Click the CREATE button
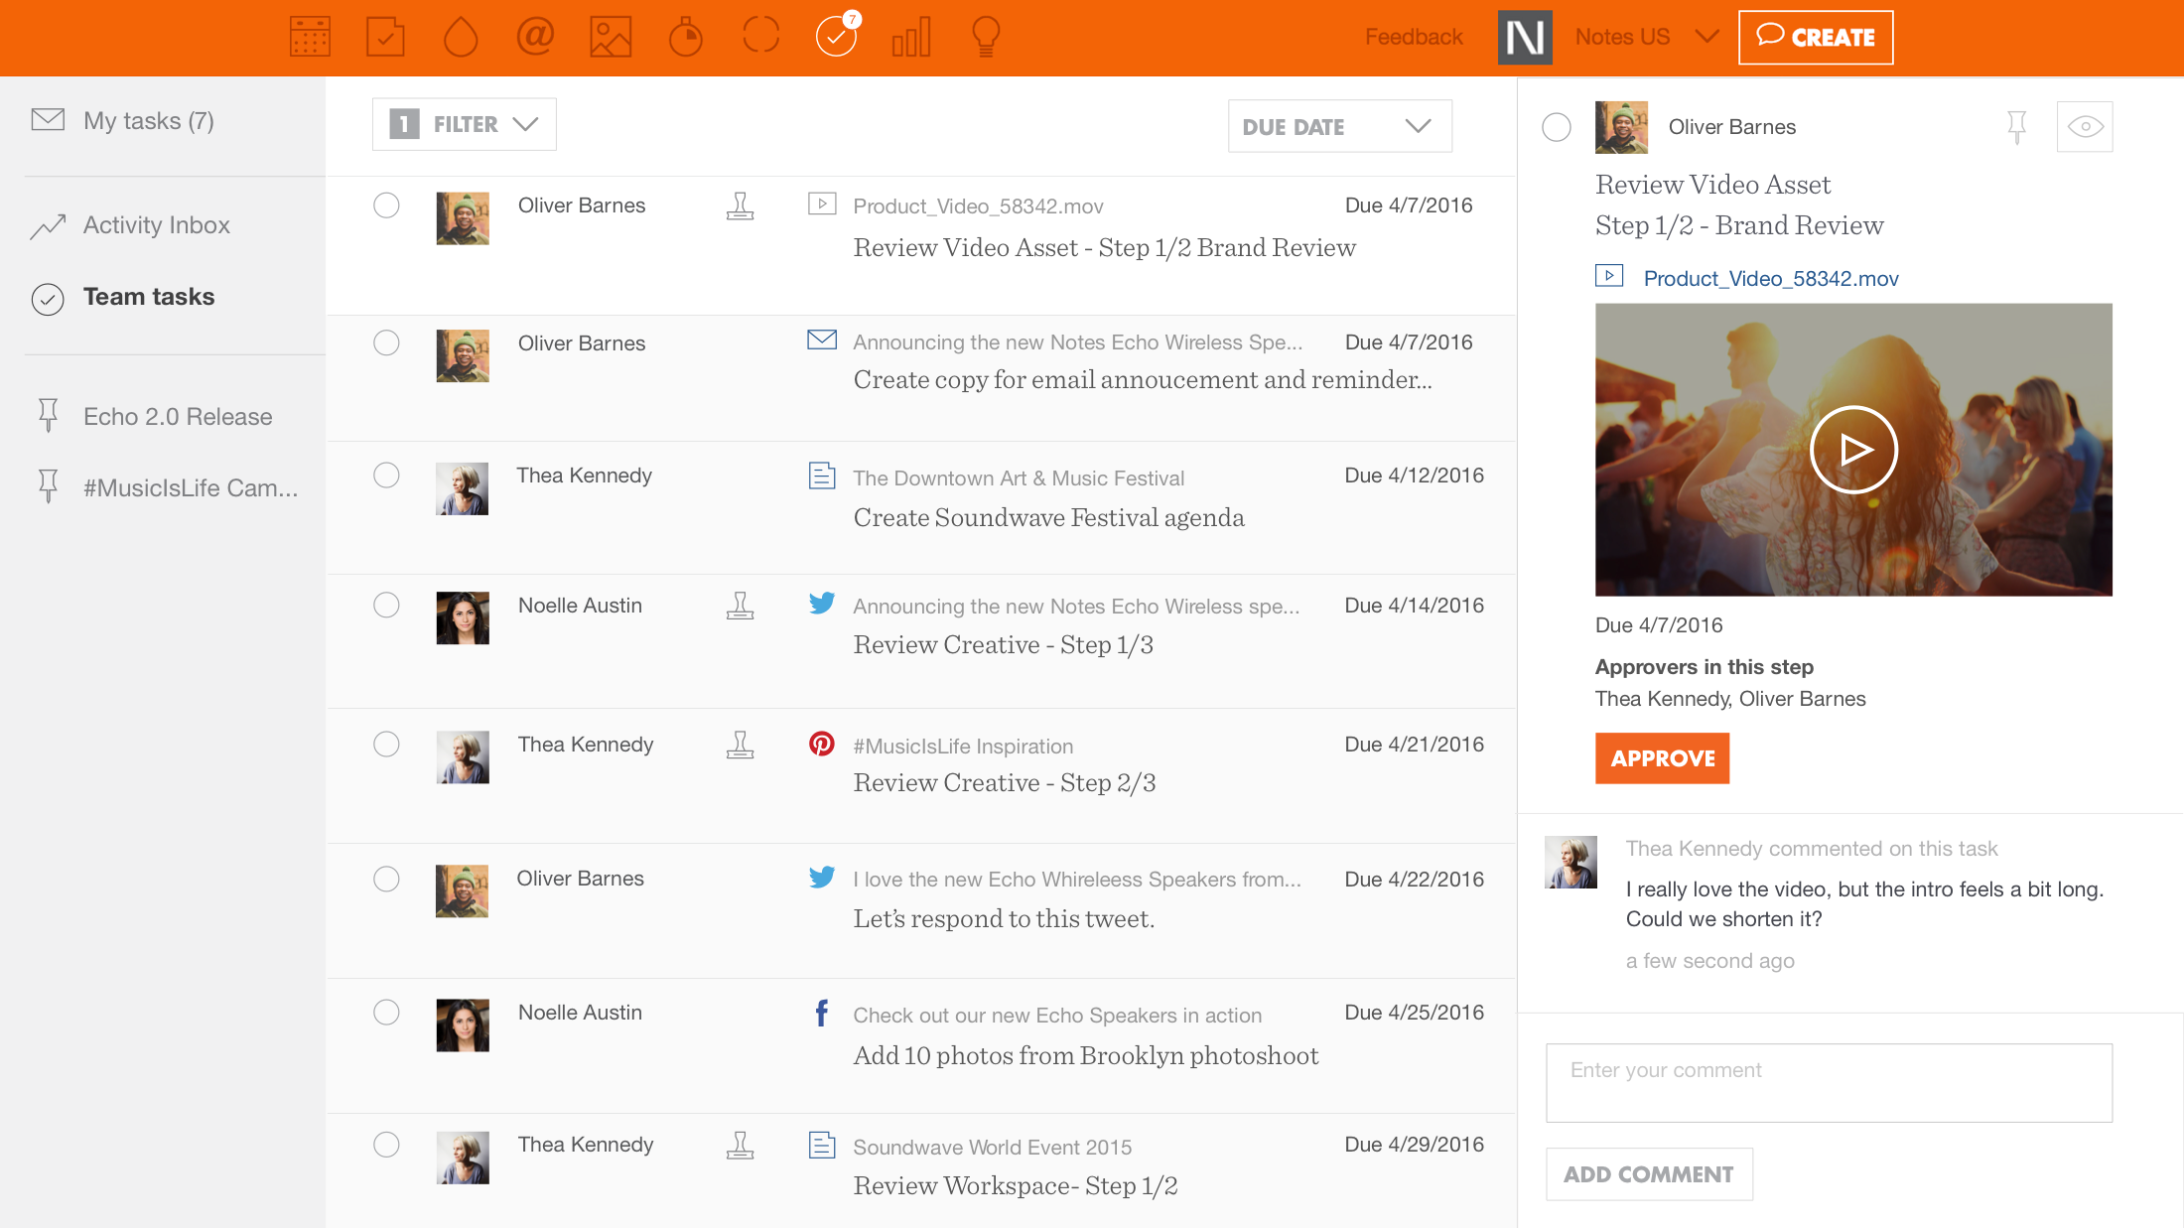The height and width of the screenshot is (1228, 2184). [1816, 38]
